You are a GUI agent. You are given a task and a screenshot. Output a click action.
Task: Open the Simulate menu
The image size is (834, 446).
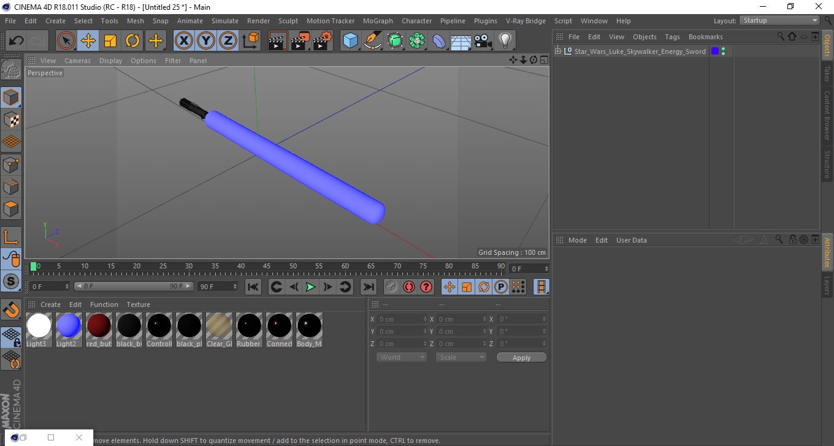coord(225,21)
